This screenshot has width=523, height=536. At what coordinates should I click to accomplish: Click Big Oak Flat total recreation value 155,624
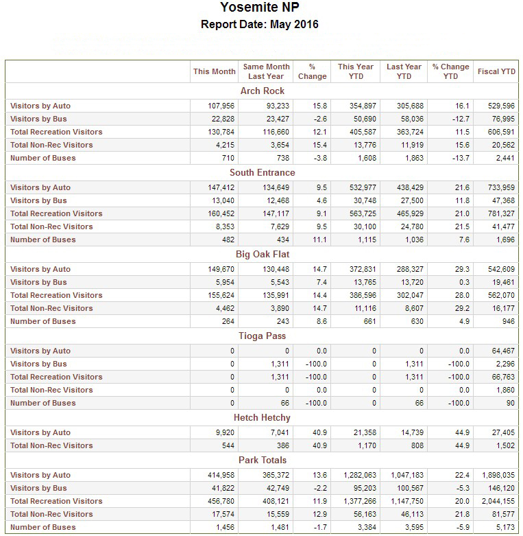pos(221,295)
